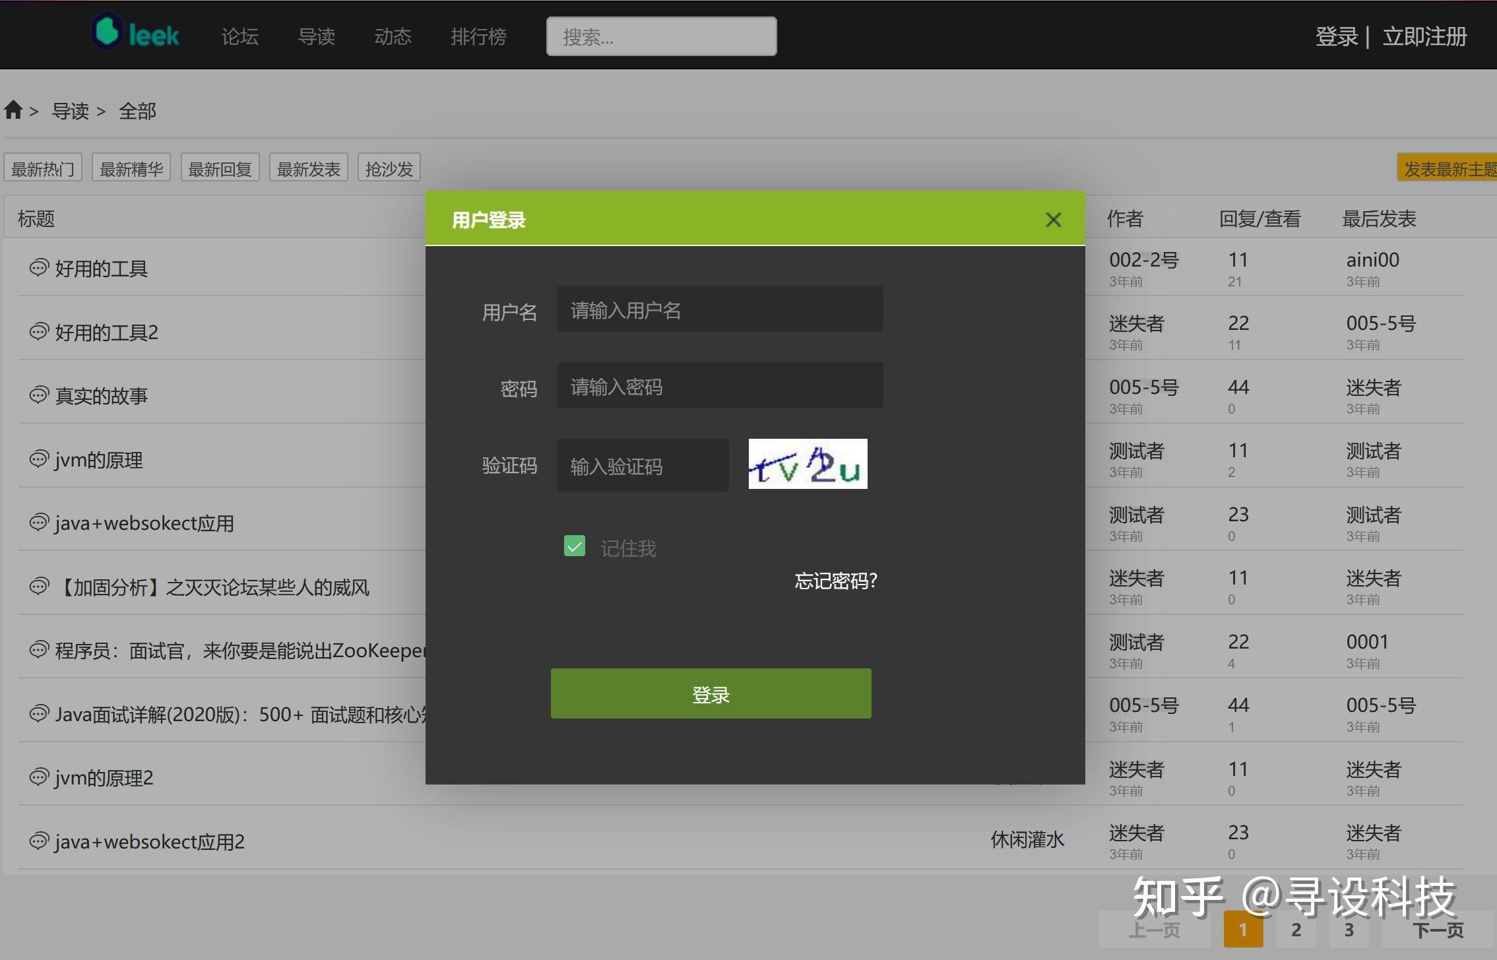Switch to the 抢沙发 filter tab

(x=389, y=167)
